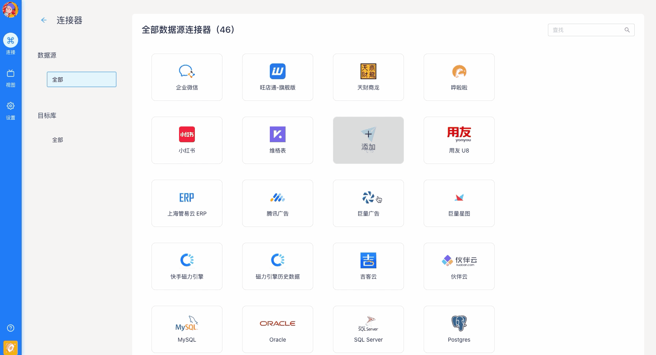Click the user avatar at top left
The height and width of the screenshot is (355, 656).
(x=11, y=10)
